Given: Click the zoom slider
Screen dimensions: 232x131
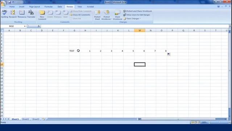Looking at the screenshot, I should 219,122.
